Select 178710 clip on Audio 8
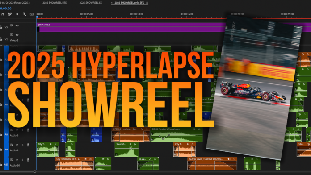311x175 pixels. (131, 134)
